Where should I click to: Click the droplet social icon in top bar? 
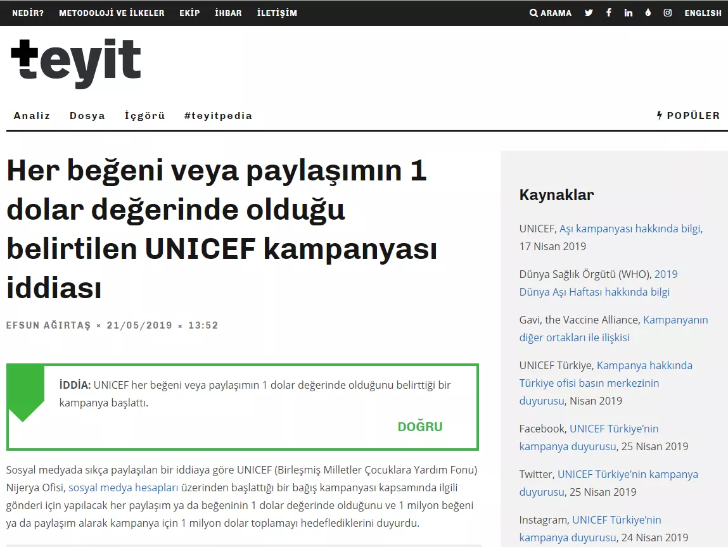point(648,13)
